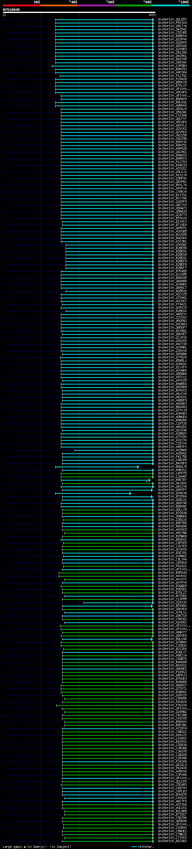The height and width of the screenshot is (849, 192).
Task: Click the red ~20% identity legend segment
Action: pos(21,5)
